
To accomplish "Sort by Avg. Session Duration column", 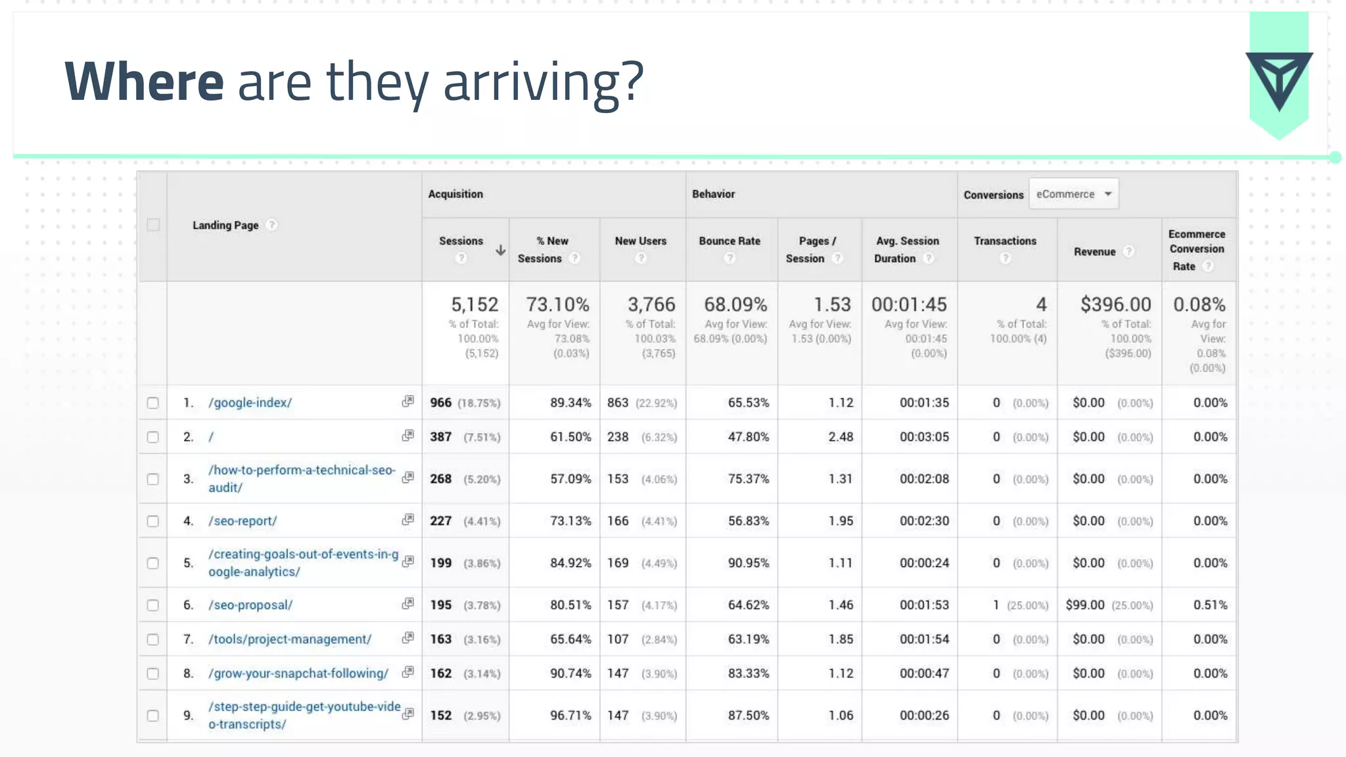I will tap(907, 249).
